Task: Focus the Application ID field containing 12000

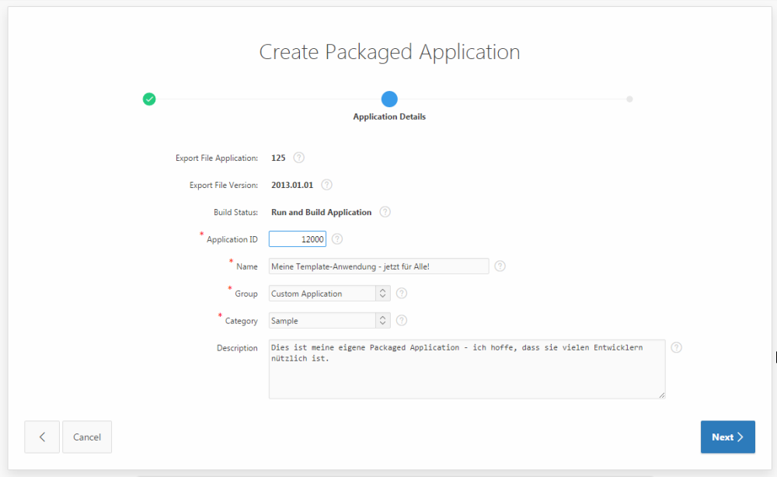Action: tap(298, 239)
